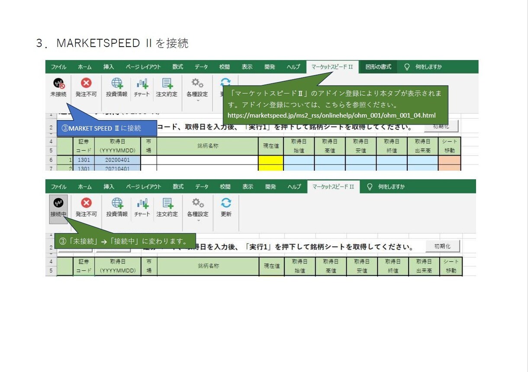Click 取得日 終値 header in 未接続 sheet
Image resolution: width=528 pixels, height=372 pixels.
[x=392, y=146]
